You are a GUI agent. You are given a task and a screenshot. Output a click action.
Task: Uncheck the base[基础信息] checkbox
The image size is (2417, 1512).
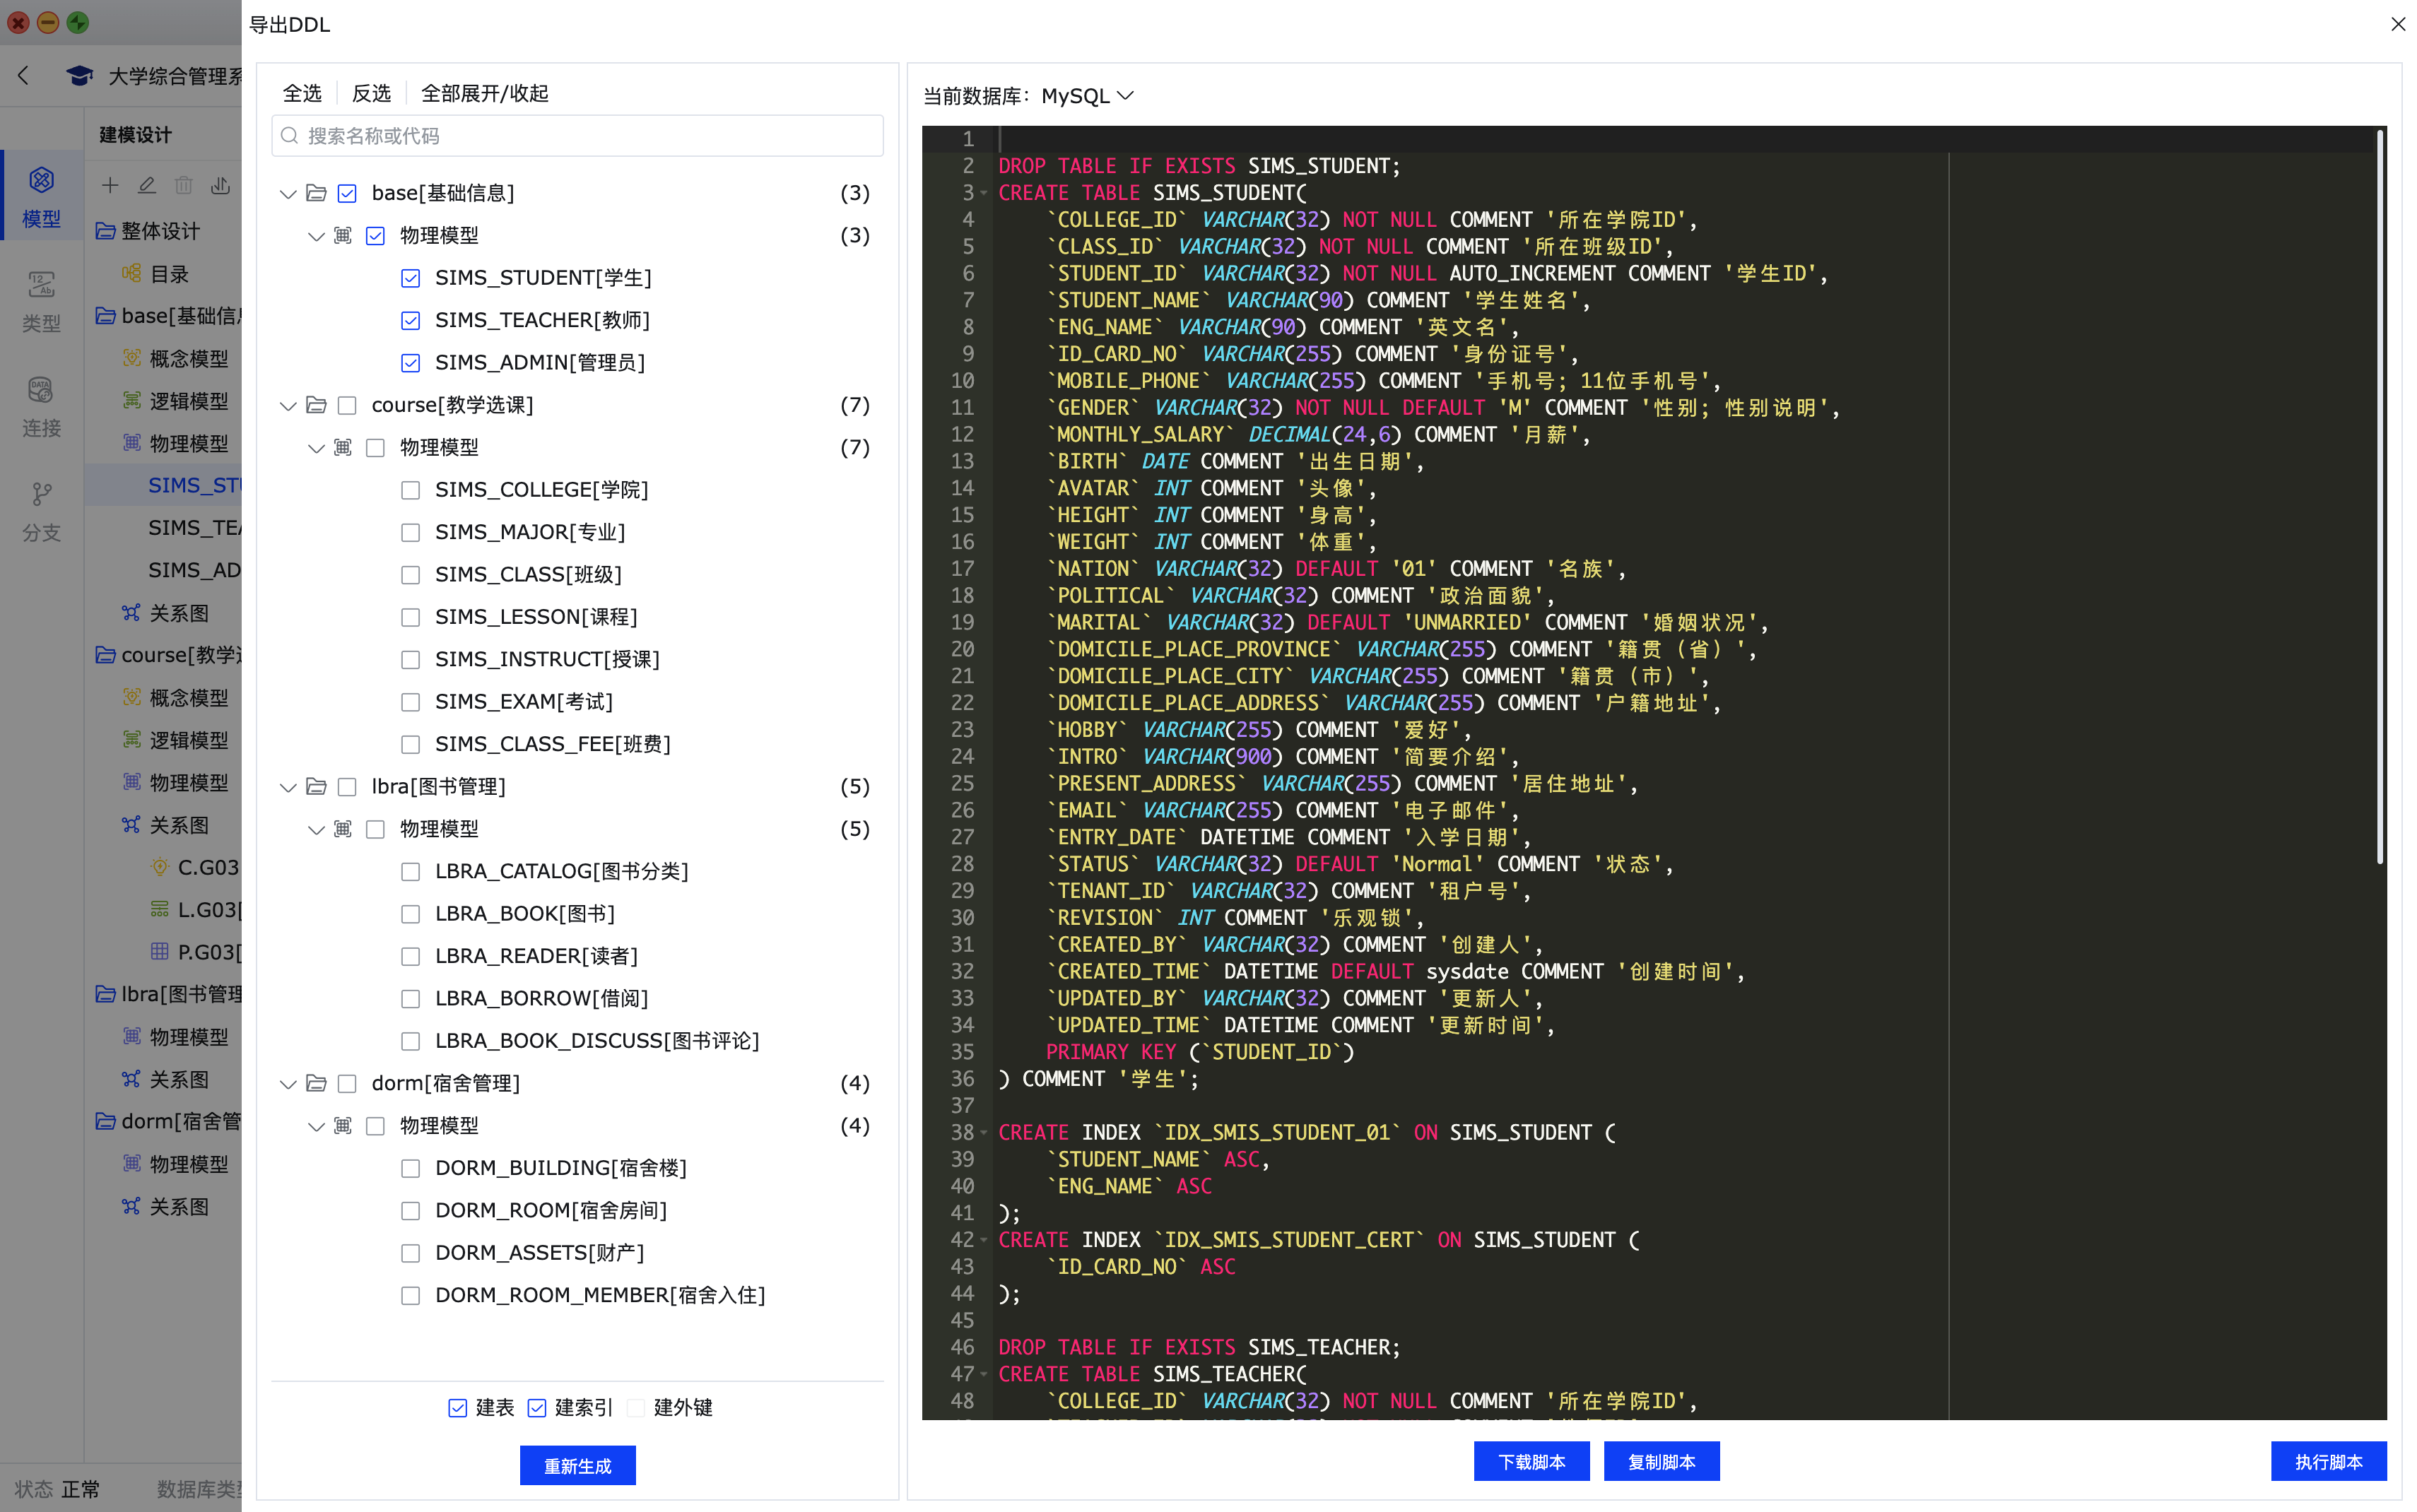click(347, 193)
